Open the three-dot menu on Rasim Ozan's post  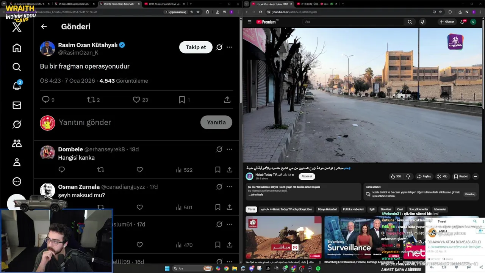tap(230, 47)
